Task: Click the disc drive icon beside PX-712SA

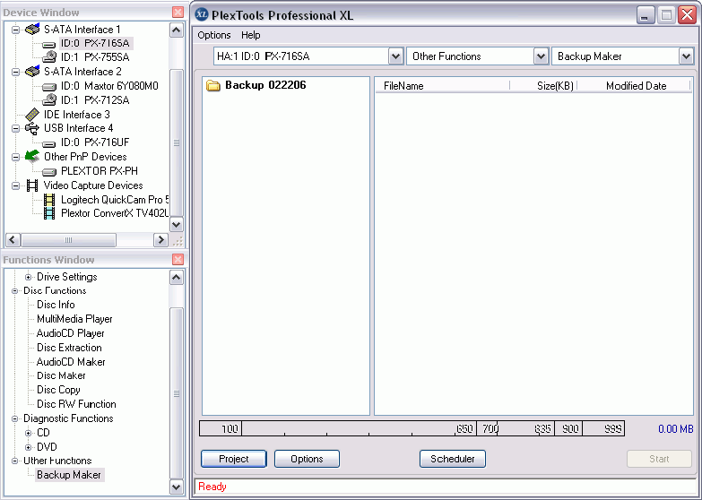Action: (49, 99)
